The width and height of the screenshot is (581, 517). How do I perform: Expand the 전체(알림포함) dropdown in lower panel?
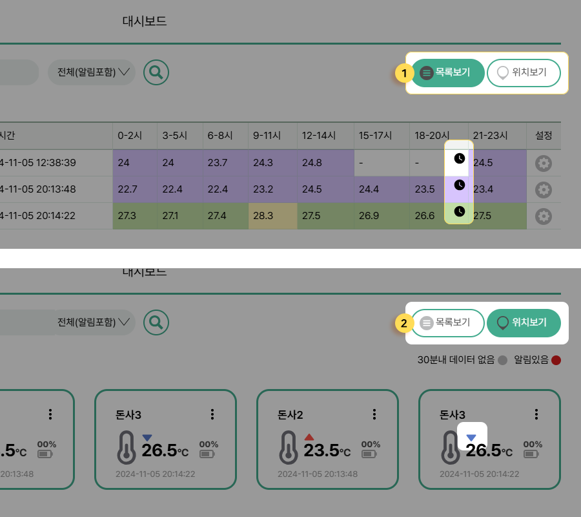(x=92, y=322)
